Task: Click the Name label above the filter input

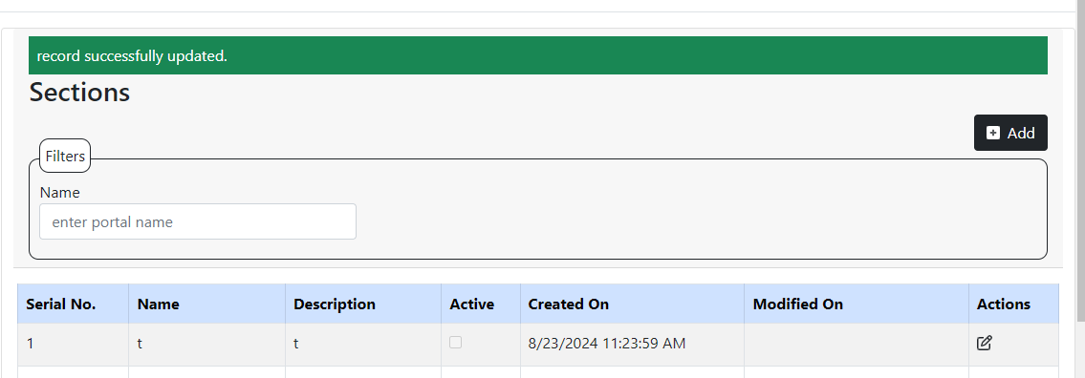Action: point(59,193)
